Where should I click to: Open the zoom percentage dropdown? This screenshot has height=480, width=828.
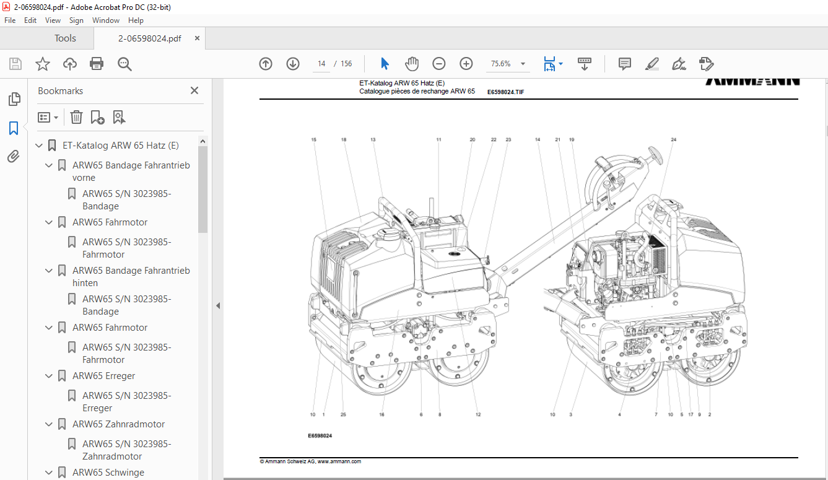523,64
